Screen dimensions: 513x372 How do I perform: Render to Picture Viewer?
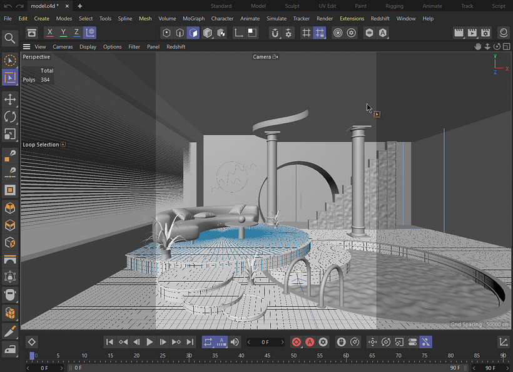tap(472, 33)
